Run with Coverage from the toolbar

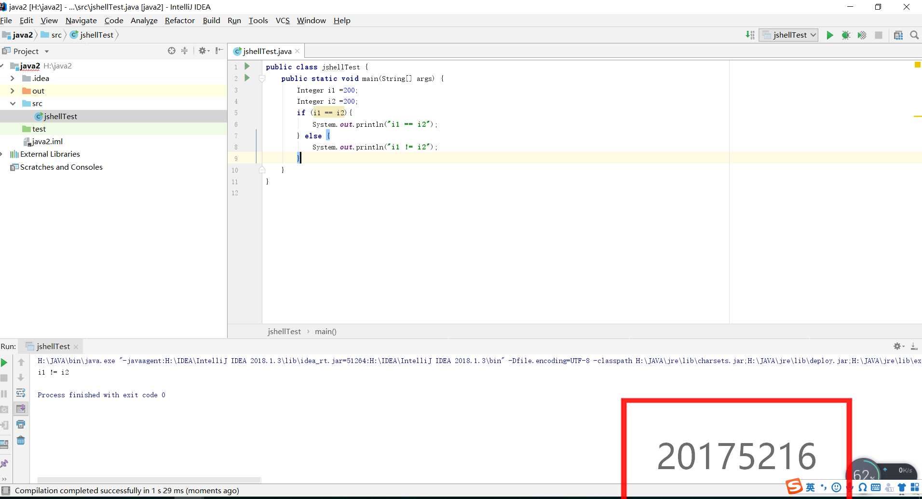coord(862,35)
